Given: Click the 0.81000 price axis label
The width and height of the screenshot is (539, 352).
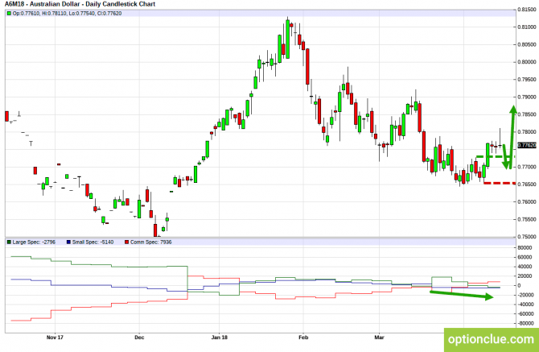Looking at the screenshot, I should tap(527, 27).
